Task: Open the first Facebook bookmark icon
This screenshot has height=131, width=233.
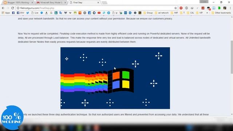Action: (13, 13)
